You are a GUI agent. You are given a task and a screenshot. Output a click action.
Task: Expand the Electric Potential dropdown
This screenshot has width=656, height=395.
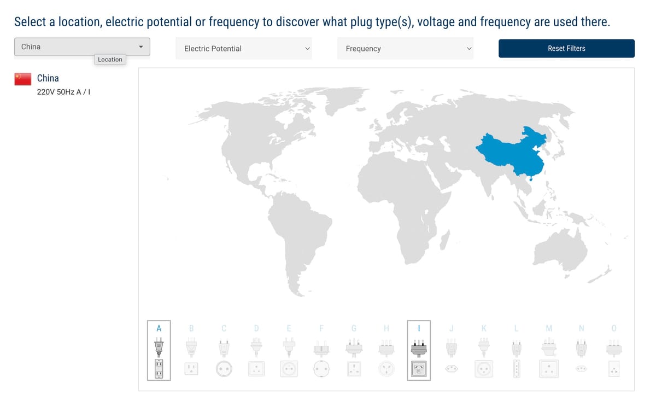(243, 49)
